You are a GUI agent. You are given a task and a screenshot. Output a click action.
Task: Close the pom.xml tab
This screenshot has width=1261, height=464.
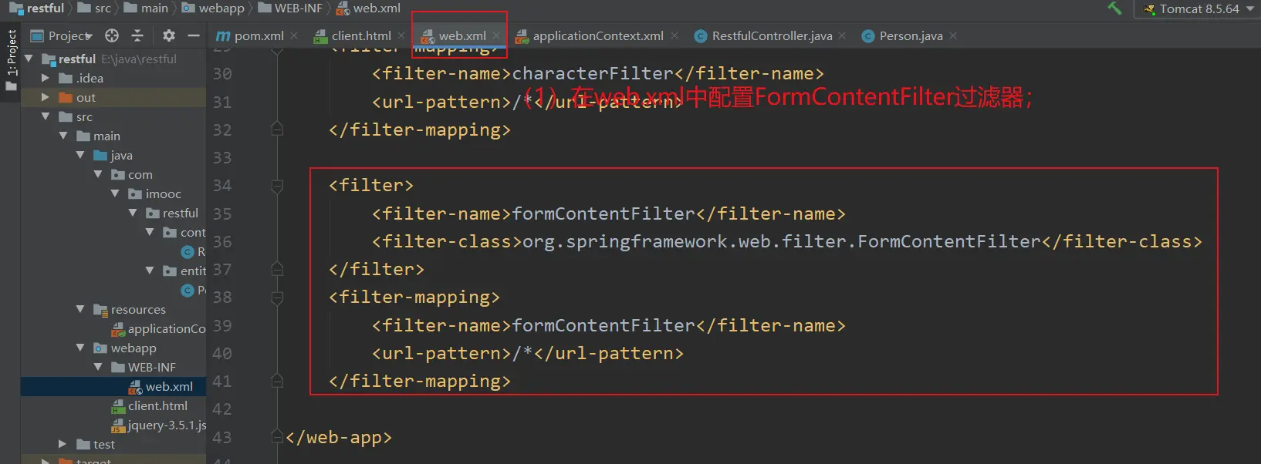click(294, 35)
